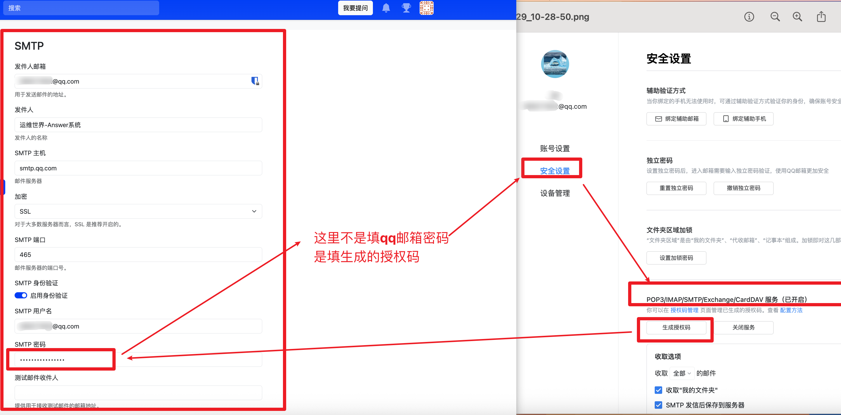Select 账号设置 in the sidebar
The width and height of the screenshot is (841, 415).
(555, 149)
